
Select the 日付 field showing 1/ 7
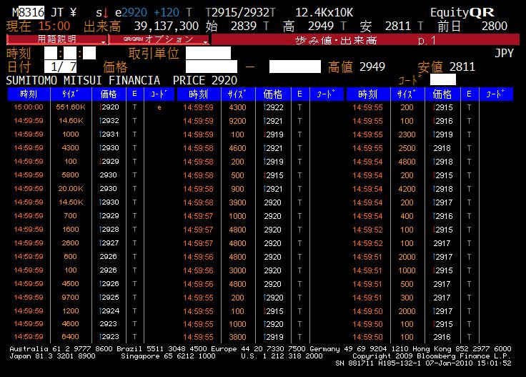[60, 67]
